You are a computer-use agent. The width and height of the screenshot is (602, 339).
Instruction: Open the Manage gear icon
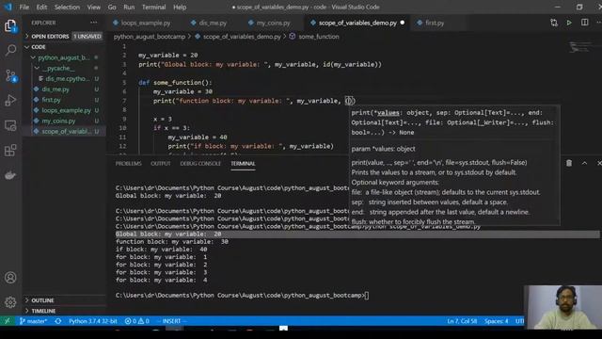point(10,302)
